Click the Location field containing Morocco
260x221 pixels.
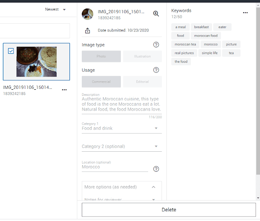pyautogui.click(x=114, y=167)
